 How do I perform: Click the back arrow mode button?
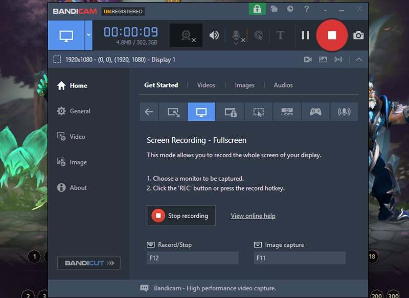tap(149, 112)
